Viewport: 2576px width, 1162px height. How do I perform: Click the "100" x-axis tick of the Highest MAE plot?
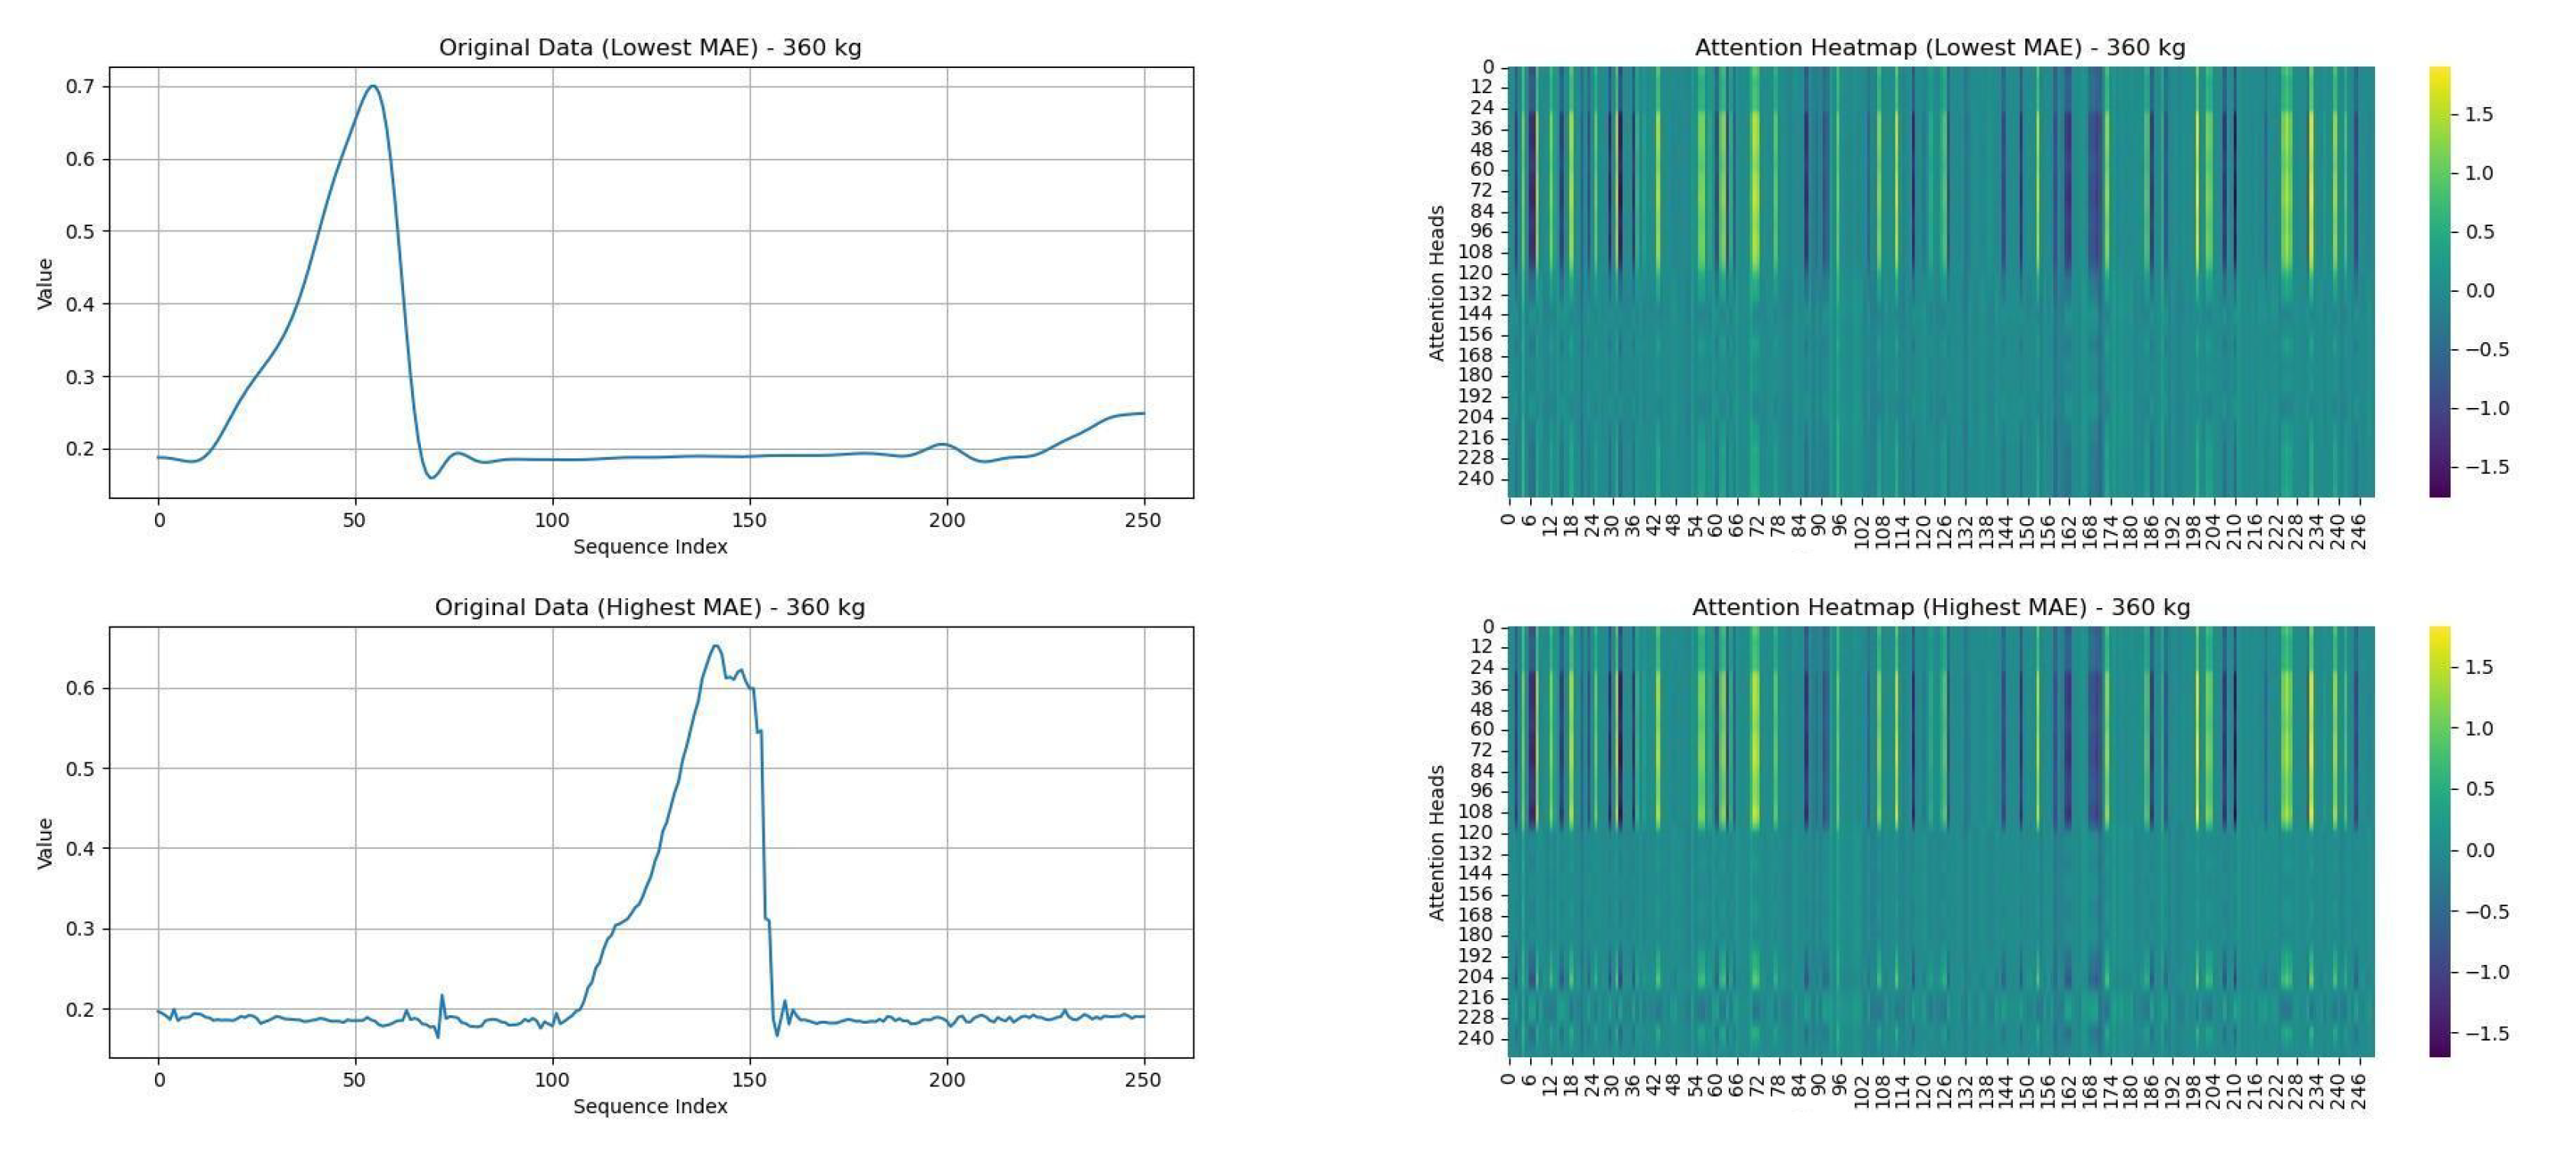pyautogui.click(x=552, y=1080)
